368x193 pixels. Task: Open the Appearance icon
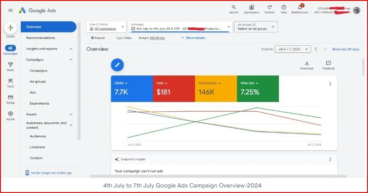(251, 7)
